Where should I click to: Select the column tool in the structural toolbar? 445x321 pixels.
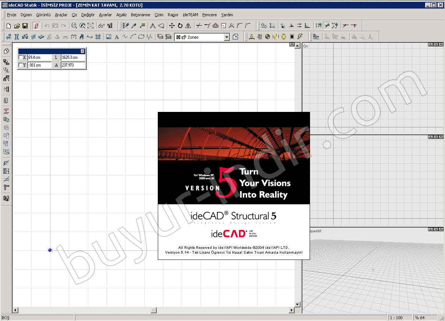point(17,37)
